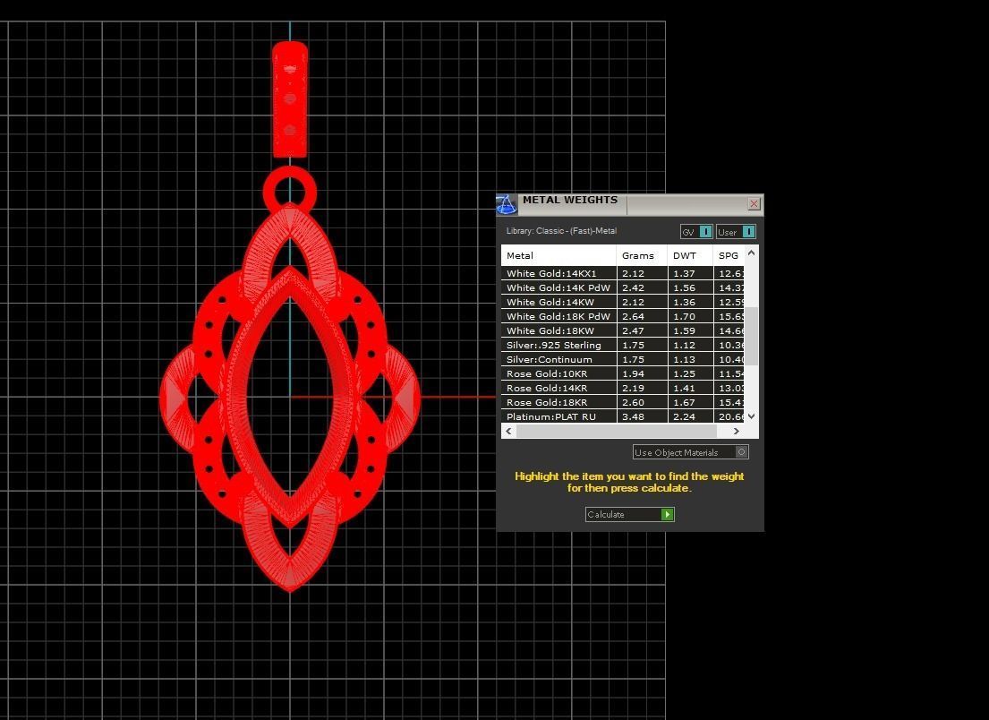Click table scroll down arrow
Image resolution: width=989 pixels, height=720 pixels.
(x=751, y=416)
